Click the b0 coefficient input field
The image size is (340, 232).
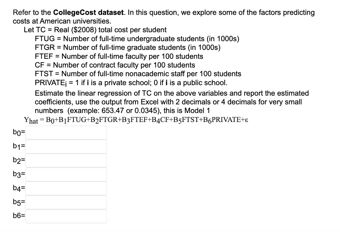point(65,132)
